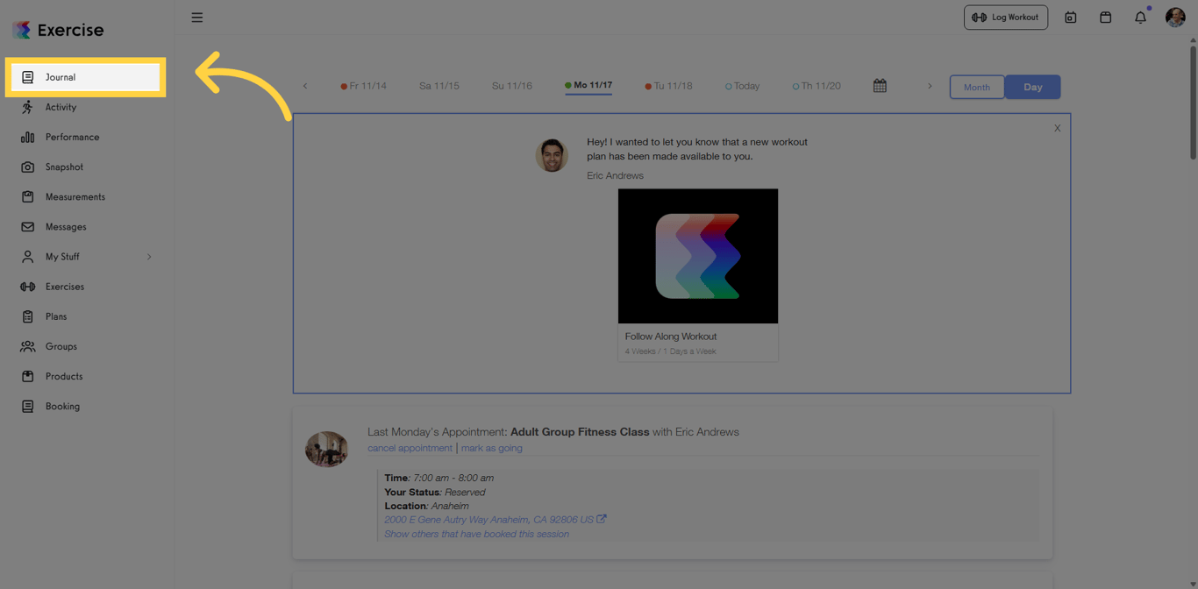Click the Adult Group Fitness Class thumbnail
1198x589 pixels.
[x=326, y=449]
